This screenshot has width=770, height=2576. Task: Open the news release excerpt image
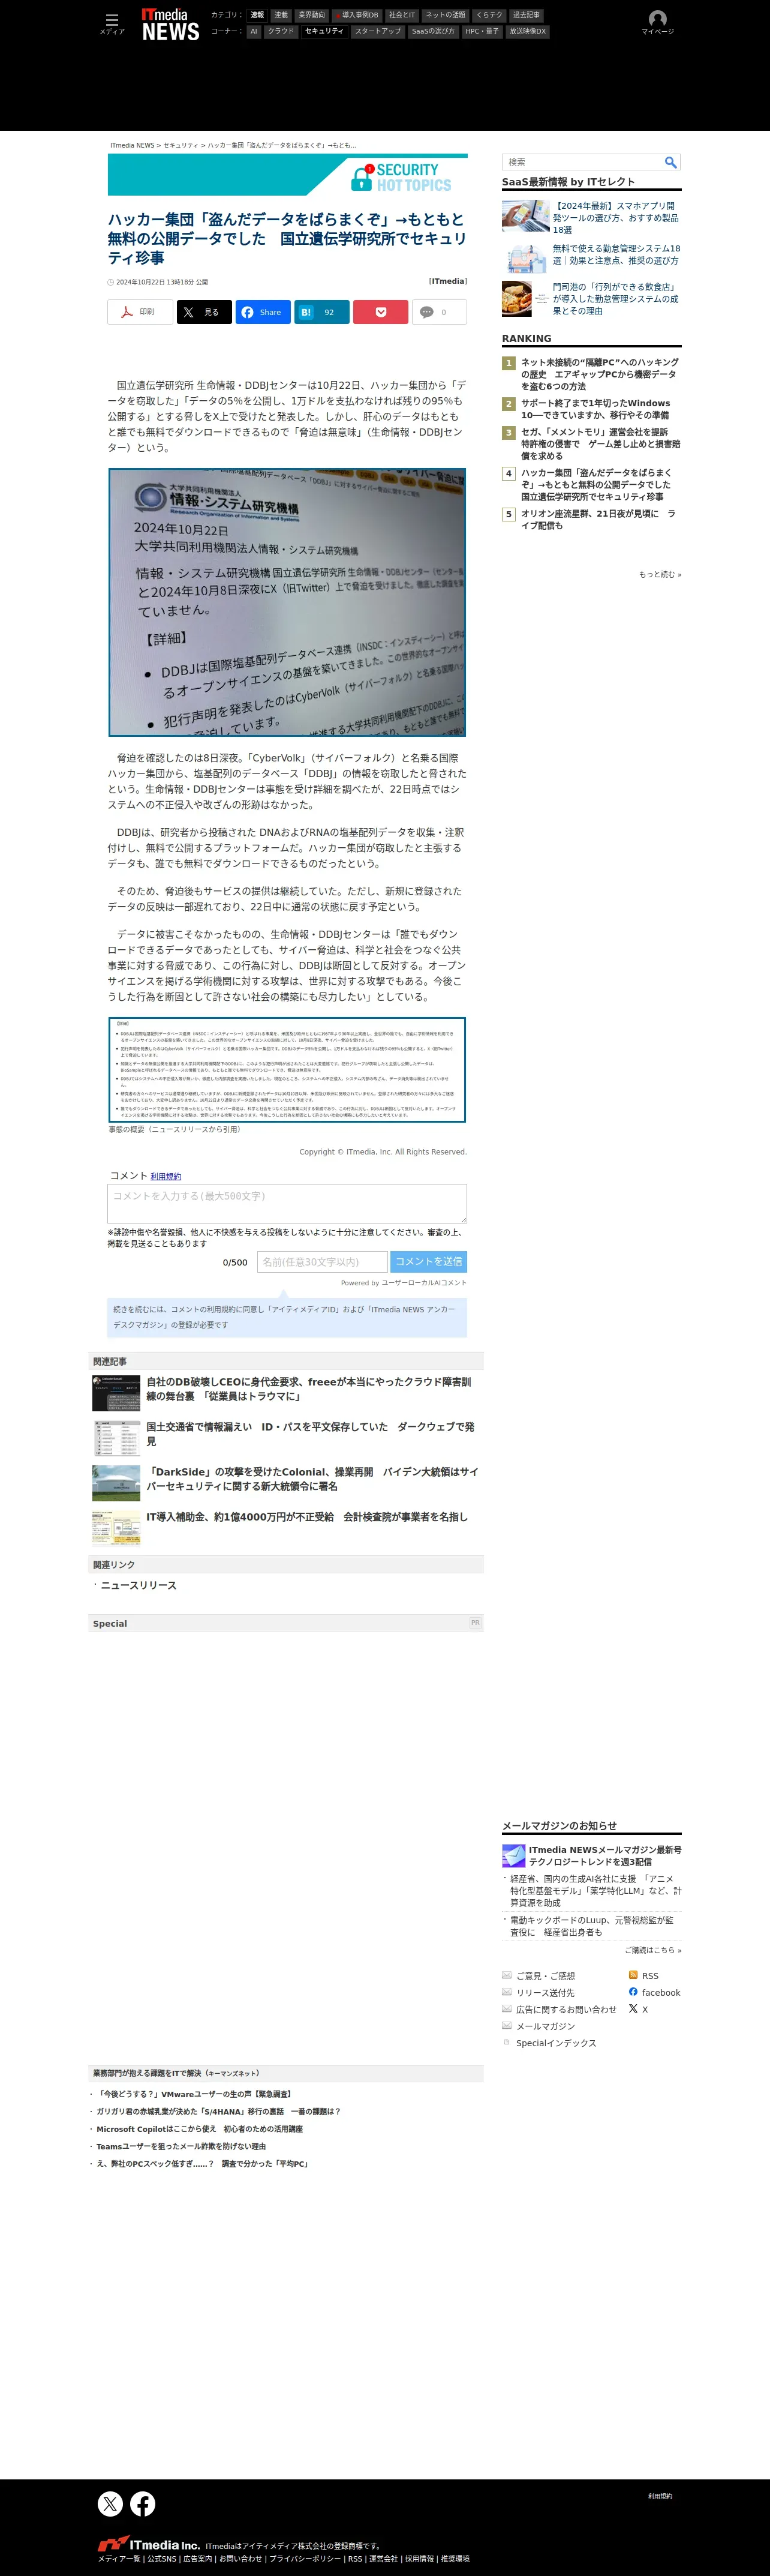coord(287,1070)
